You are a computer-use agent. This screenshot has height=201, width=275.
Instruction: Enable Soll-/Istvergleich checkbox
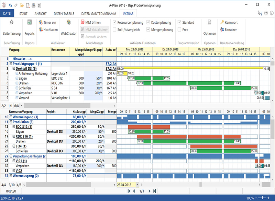[114, 29]
